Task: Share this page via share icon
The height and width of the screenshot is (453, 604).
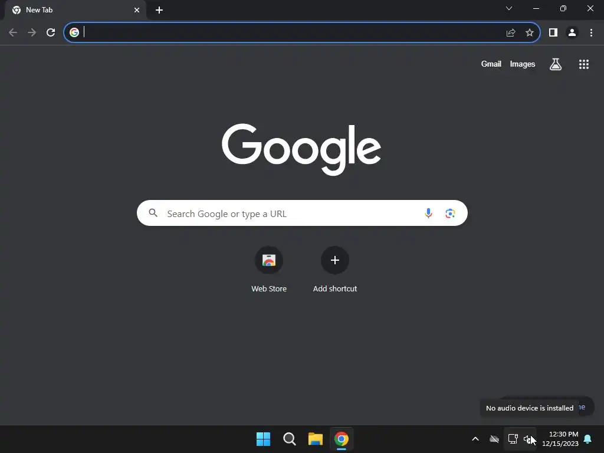Action: pos(511,33)
